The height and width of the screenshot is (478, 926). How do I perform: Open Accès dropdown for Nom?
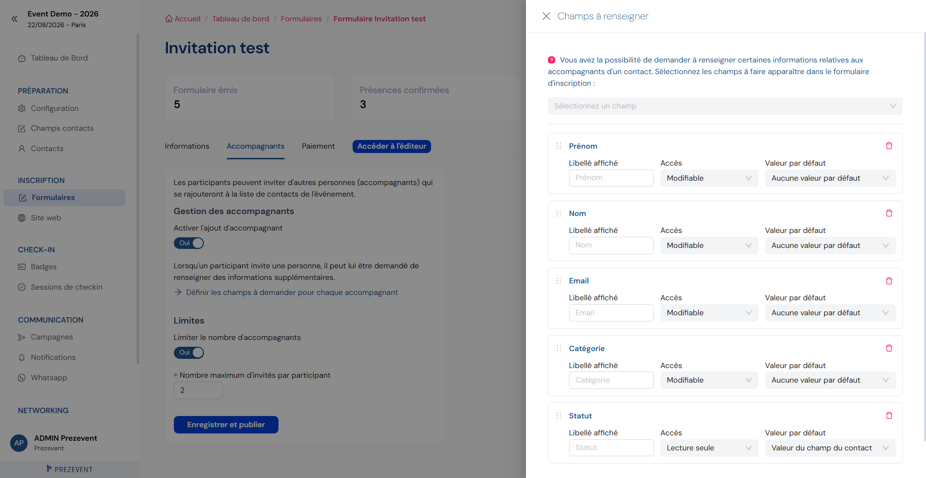pyautogui.click(x=709, y=246)
